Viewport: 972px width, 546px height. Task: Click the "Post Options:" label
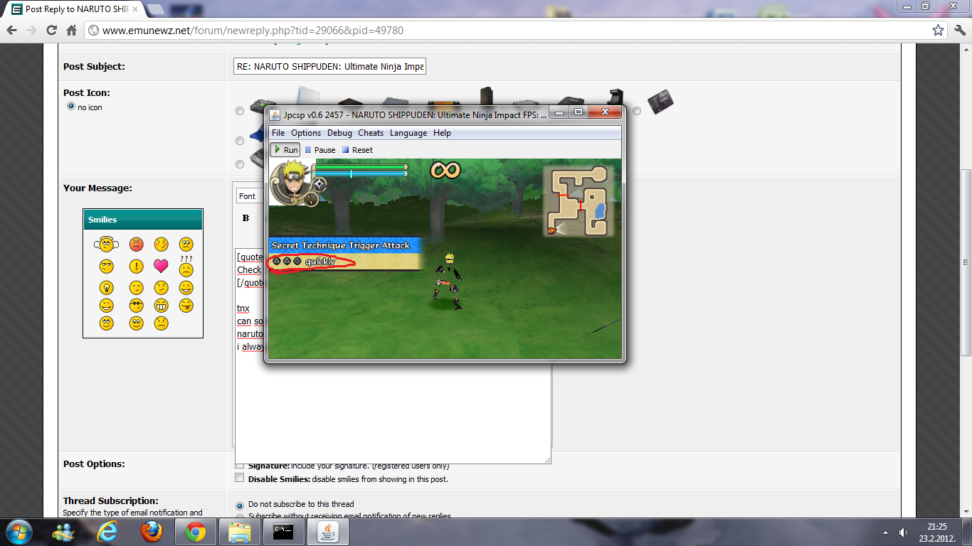tap(94, 464)
